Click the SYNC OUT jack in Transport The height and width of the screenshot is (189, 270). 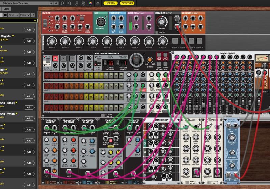(113, 27)
